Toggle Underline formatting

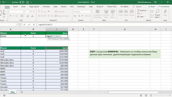coord(16,16)
